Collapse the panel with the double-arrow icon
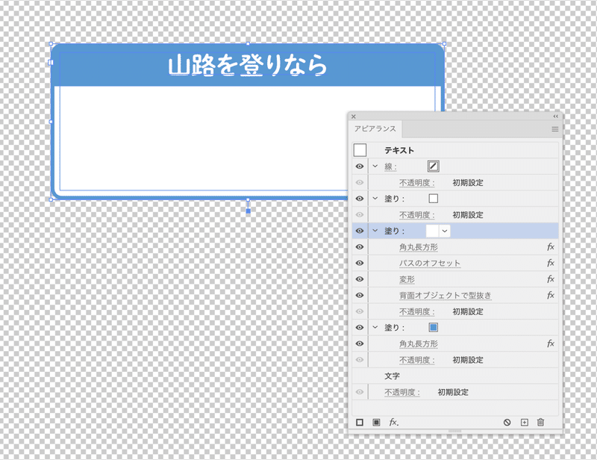597x460 pixels. coord(555,116)
